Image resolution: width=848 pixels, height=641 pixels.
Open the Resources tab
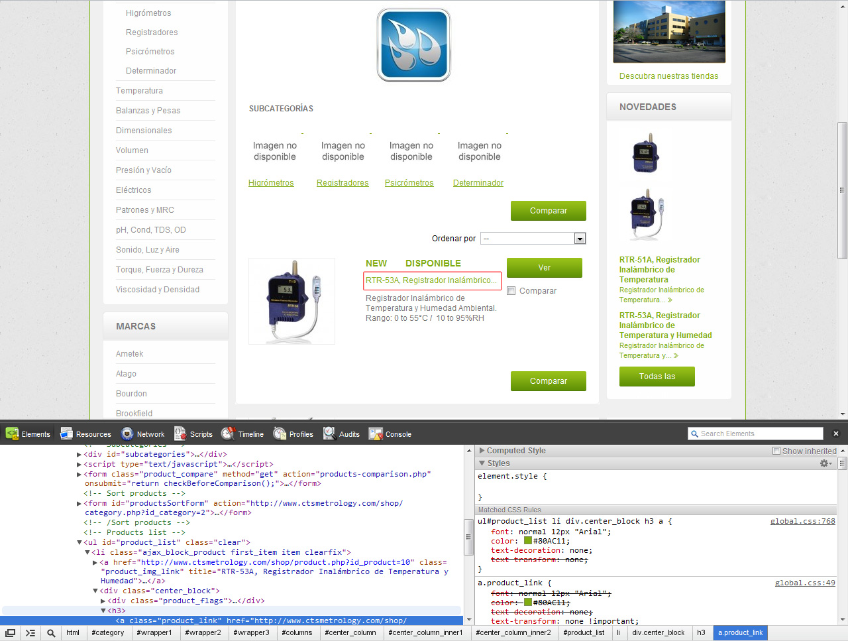[x=85, y=434]
